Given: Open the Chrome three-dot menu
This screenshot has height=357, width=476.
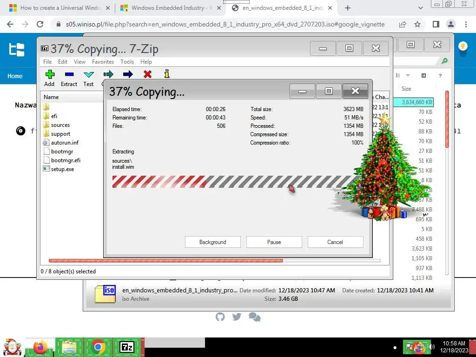Looking at the screenshot, I should coord(466,24).
